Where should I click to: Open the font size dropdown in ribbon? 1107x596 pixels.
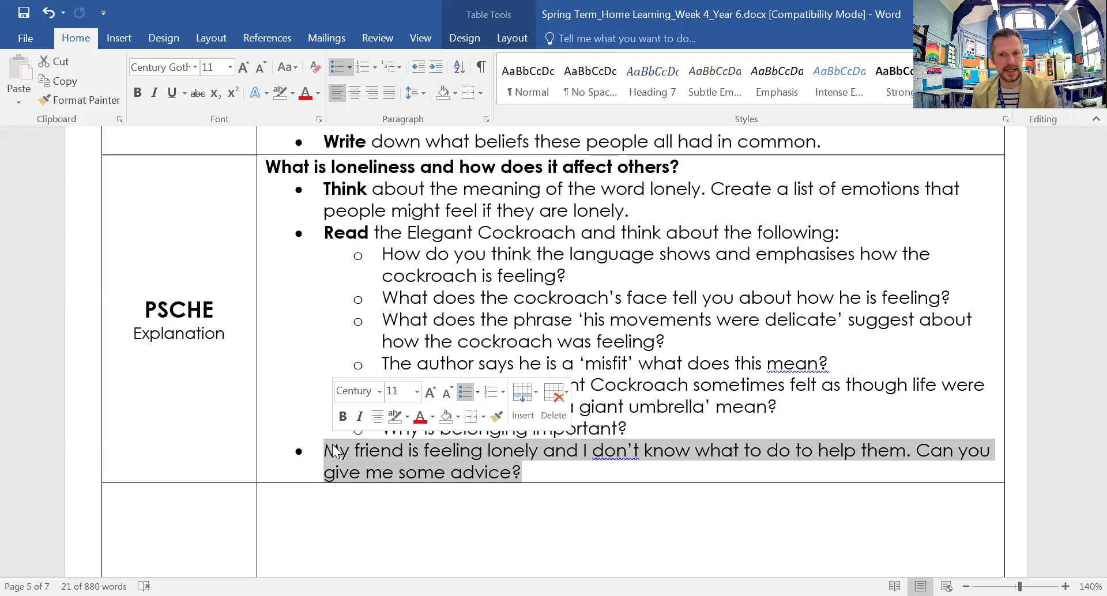[x=230, y=67]
